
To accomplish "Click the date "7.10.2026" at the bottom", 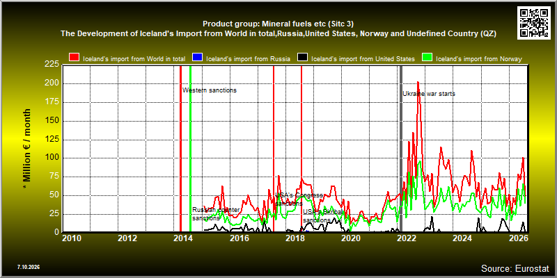I will point(28,267).
